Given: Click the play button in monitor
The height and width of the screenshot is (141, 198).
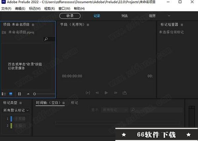Looking at the screenshot, I should (106, 93).
